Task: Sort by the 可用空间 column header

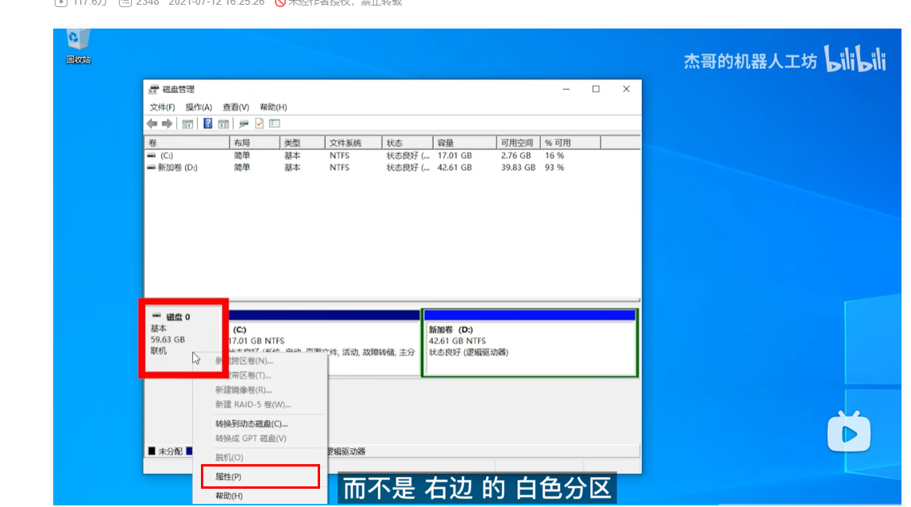Action: [519, 143]
